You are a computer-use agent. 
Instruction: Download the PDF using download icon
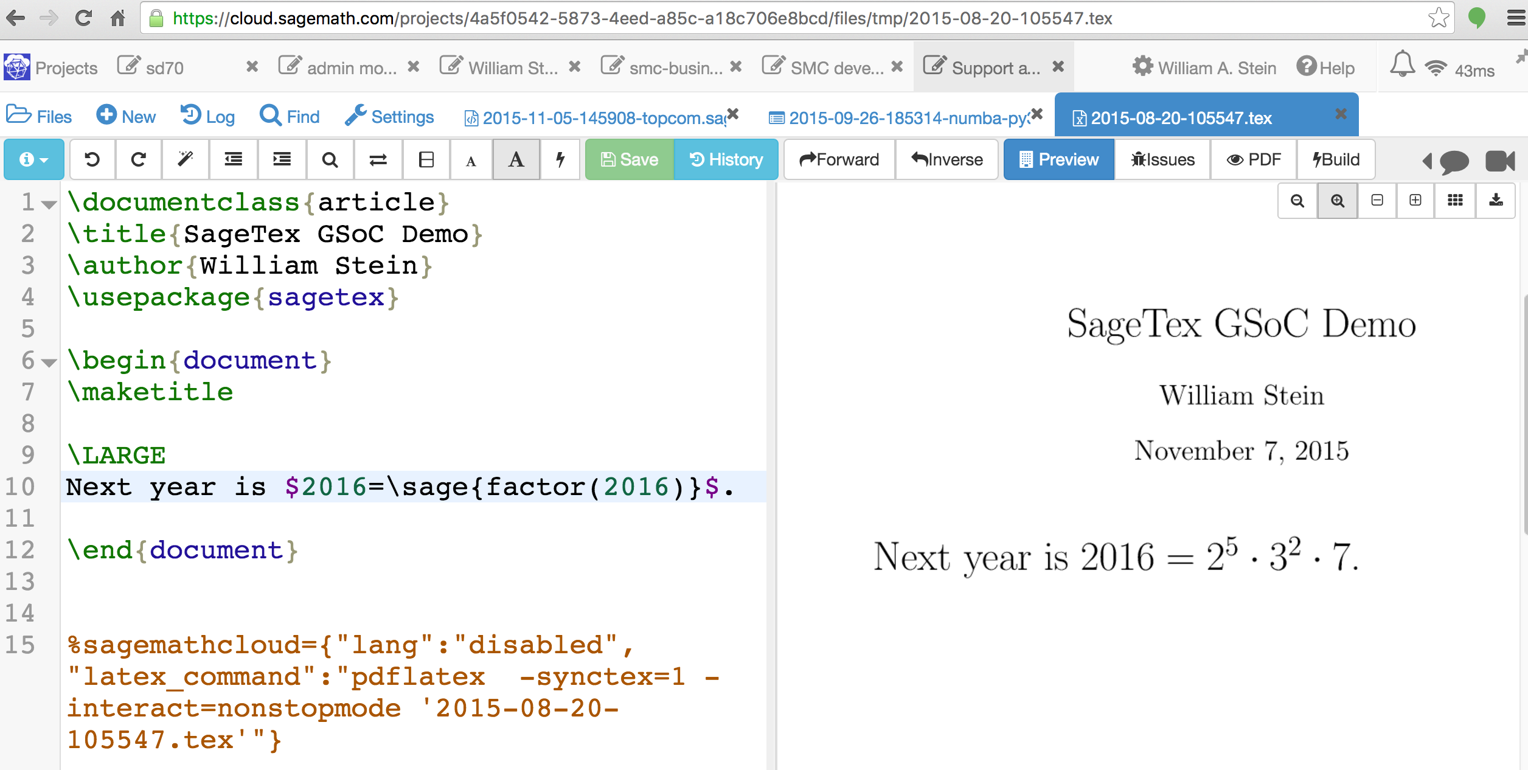point(1496,201)
